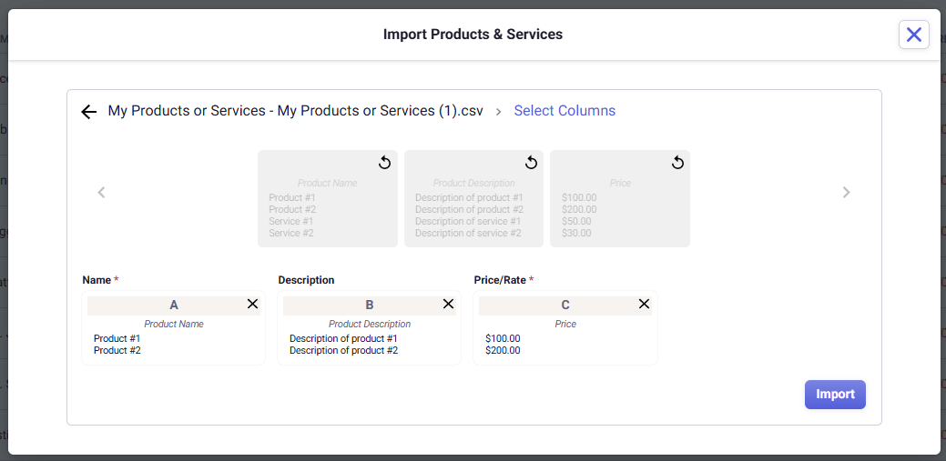Reset the Product Name column card
Image resolution: width=946 pixels, height=461 pixels.
(x=384, y=163)
